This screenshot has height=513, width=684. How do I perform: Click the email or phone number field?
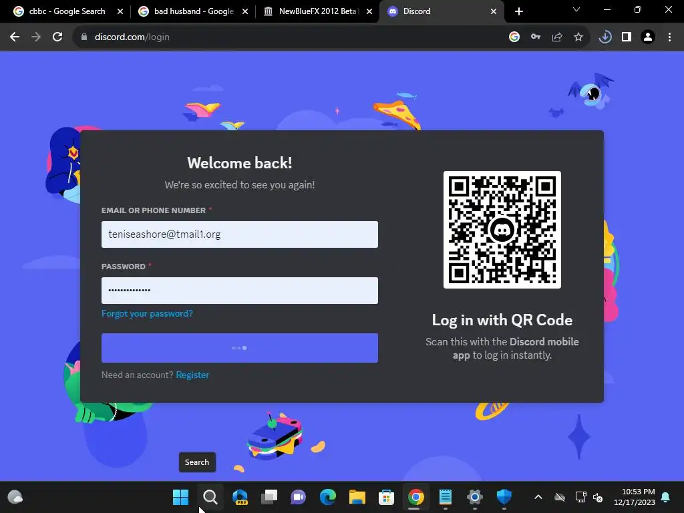coord(240,234)
